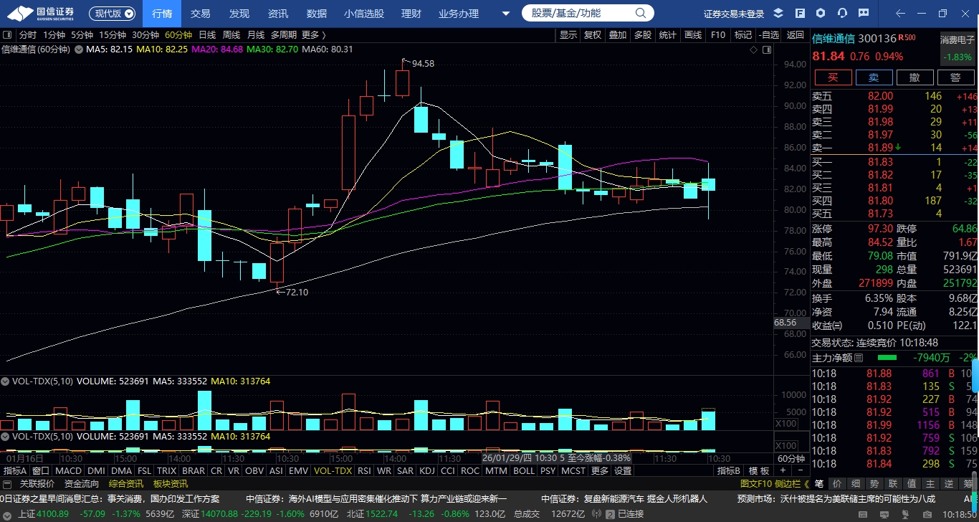
Task: Open the 资讯 main tab
Action: [x=278, y=14]
